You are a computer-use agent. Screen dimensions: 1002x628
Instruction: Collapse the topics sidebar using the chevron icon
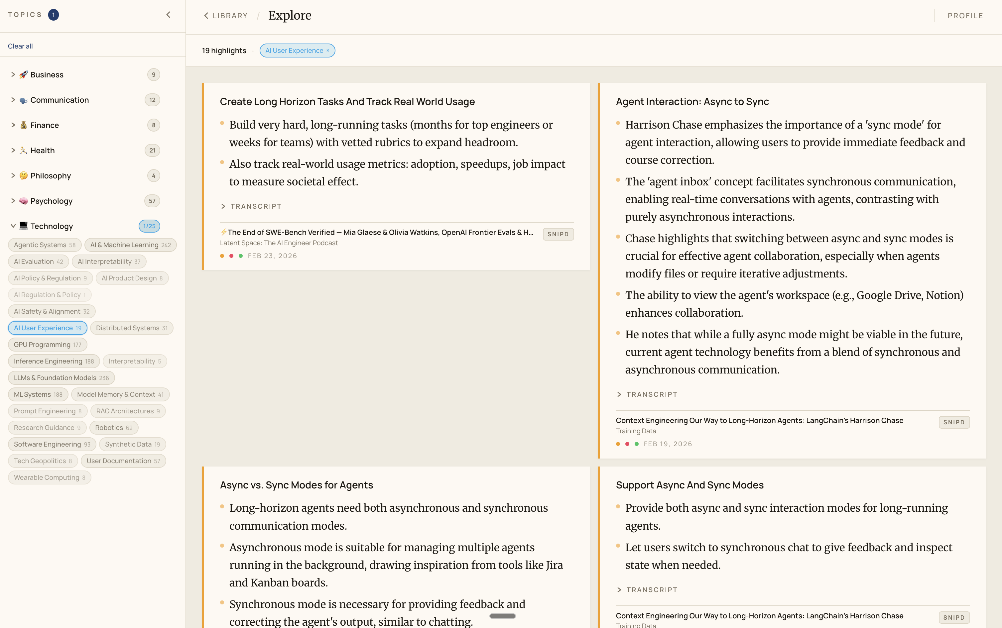point(168,15)
